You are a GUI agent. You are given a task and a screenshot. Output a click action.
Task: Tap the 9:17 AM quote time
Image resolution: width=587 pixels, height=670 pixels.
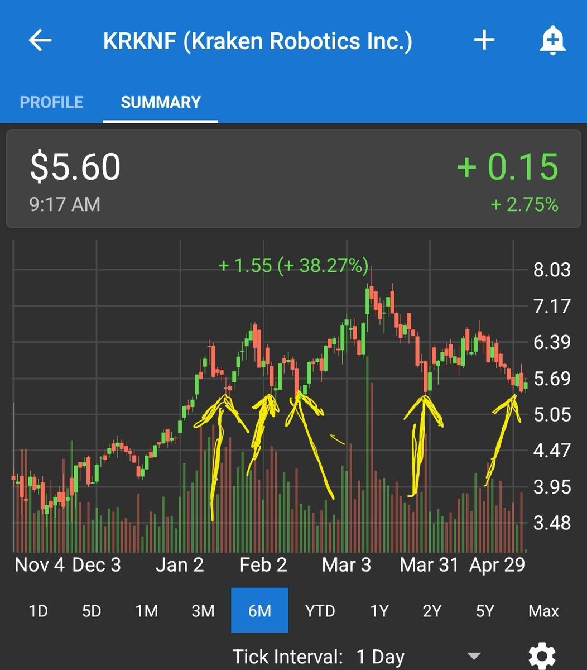pos(65,204)
